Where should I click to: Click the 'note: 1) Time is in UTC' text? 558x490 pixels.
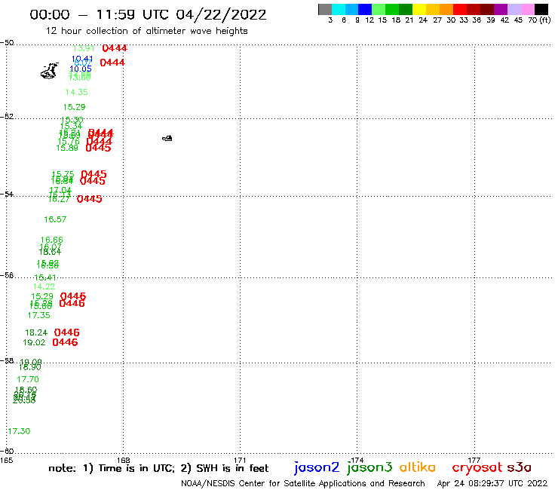click(112, 468)
